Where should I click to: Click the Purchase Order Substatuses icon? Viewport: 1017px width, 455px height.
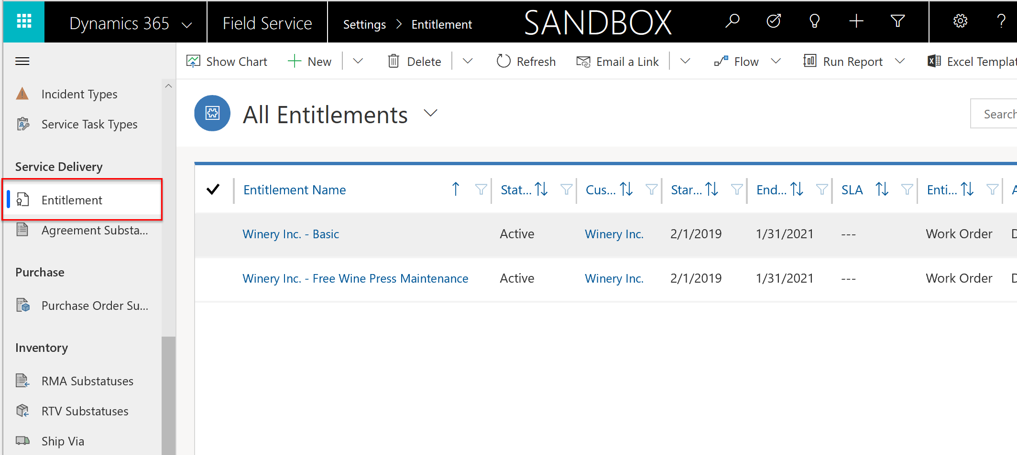[23, 305]
